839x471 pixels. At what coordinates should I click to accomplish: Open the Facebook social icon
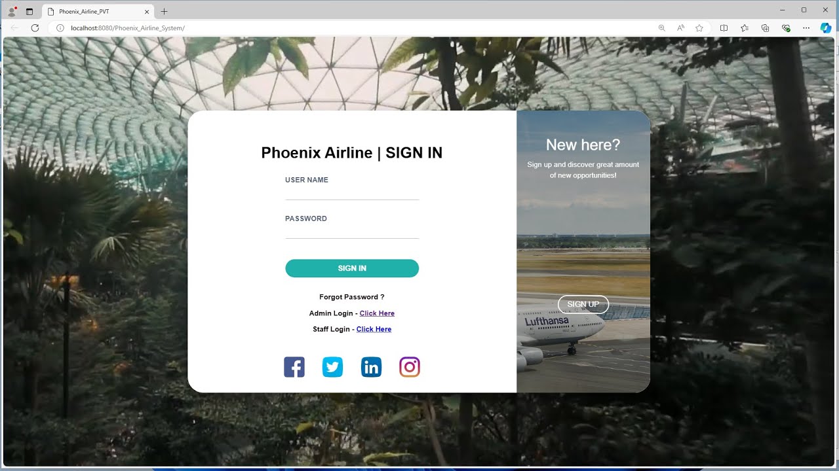294,367
